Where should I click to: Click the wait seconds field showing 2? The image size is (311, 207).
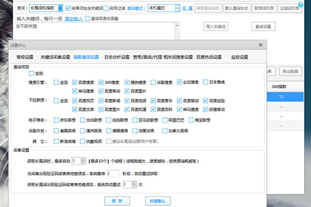pos(113,174)
